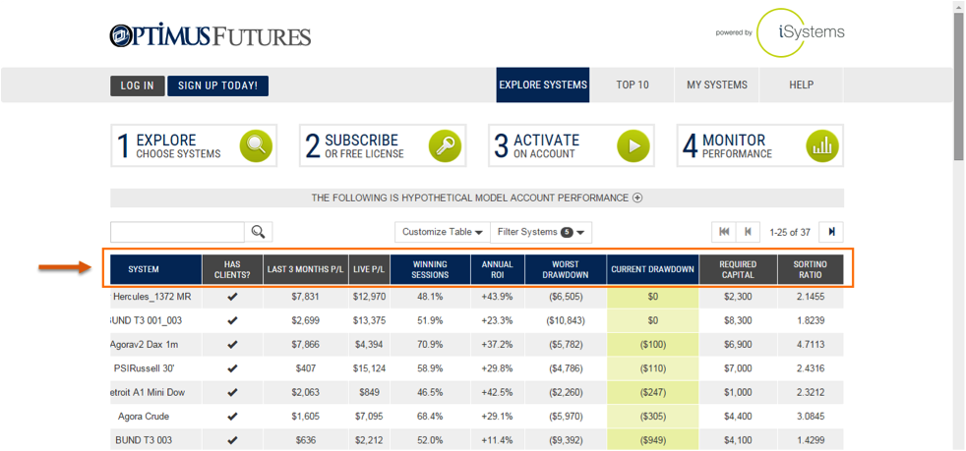The image size is (966, 451).
Task: Open the Customize Table dropdown
Action: (443, 232)
